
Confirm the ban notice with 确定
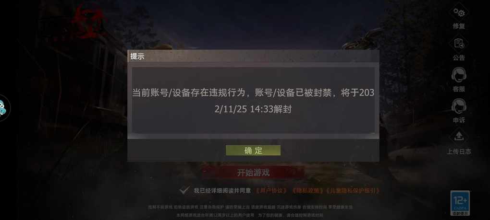tap(253, 150)
